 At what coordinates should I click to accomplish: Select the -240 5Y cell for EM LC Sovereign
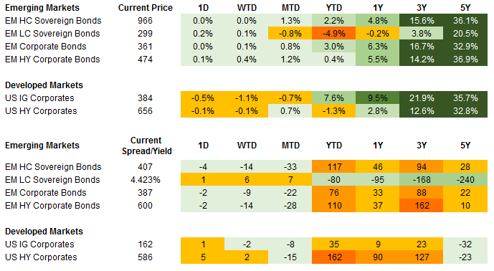[465, 180]
